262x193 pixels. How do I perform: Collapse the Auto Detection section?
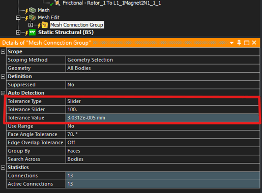(x=3, y=93)
